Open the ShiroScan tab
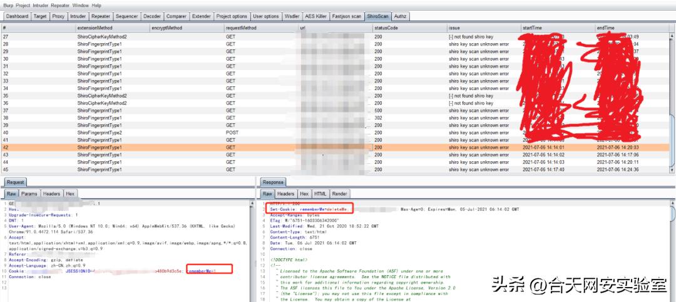 [x=377, y=16]
